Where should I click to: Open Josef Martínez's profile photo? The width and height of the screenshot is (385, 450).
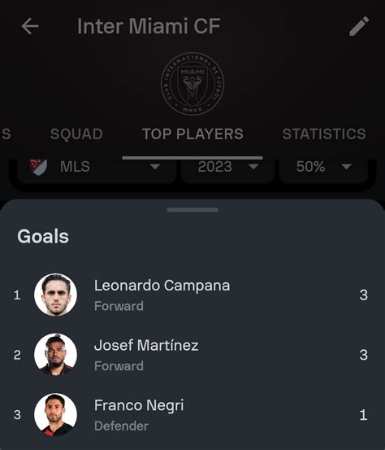55,355
